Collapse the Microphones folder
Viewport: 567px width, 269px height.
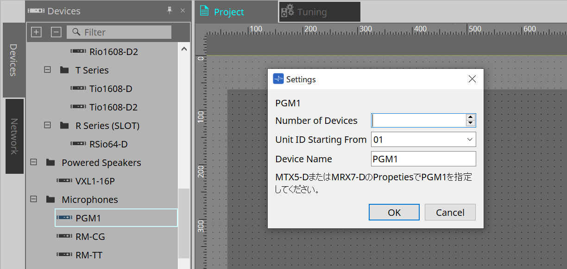click(33, 199)
